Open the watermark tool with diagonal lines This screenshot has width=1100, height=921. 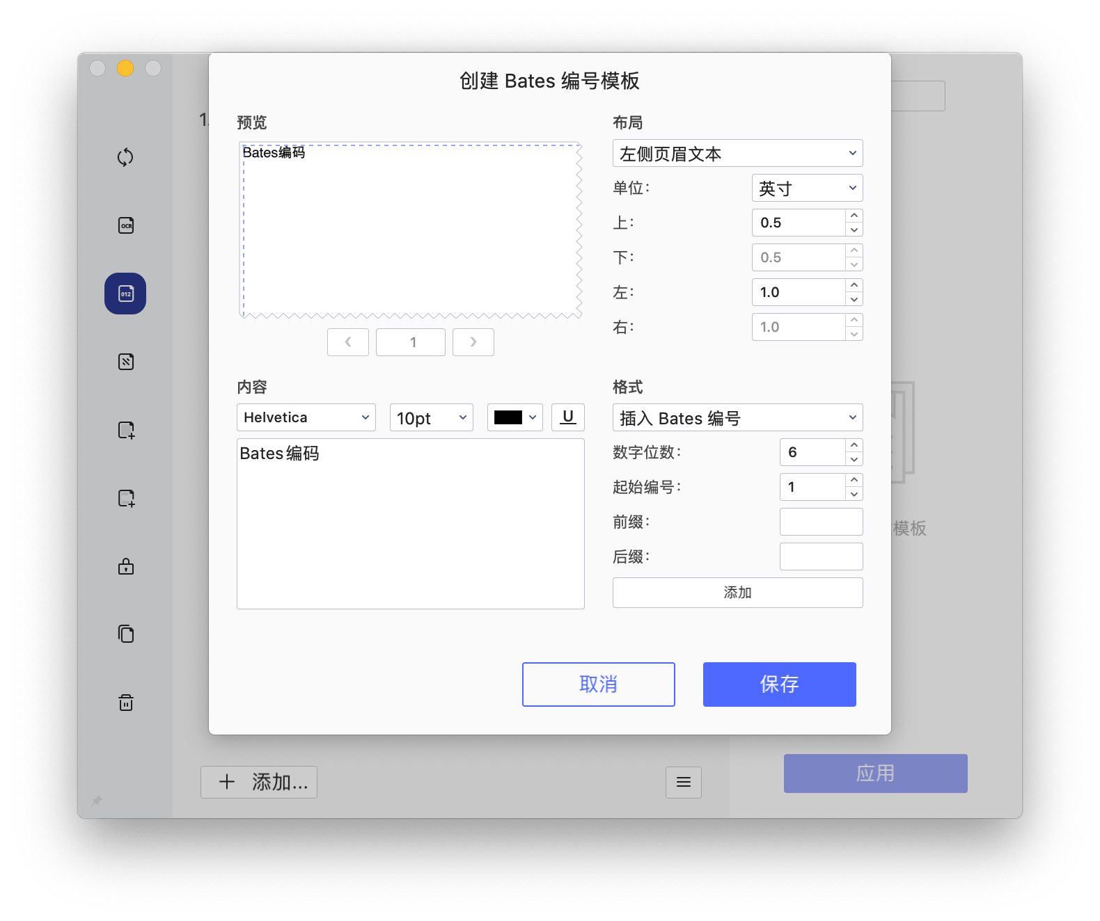[125, 362]
